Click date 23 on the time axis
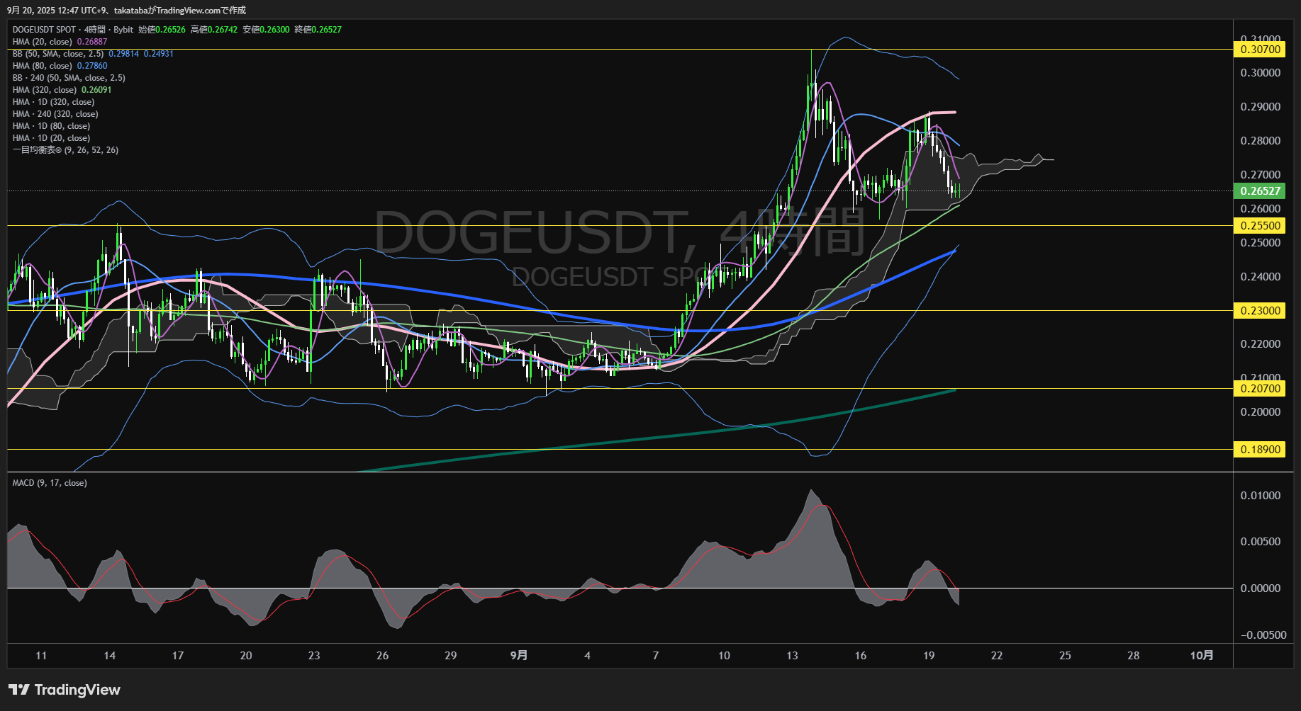 click(x=314, y=656)
